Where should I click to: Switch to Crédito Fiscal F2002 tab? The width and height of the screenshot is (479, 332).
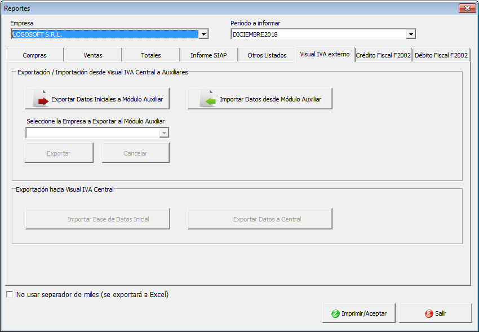coord(383,55)
